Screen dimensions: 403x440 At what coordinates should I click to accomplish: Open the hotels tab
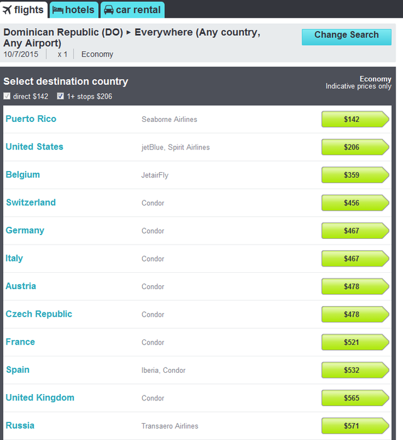(x=74, y=10)
